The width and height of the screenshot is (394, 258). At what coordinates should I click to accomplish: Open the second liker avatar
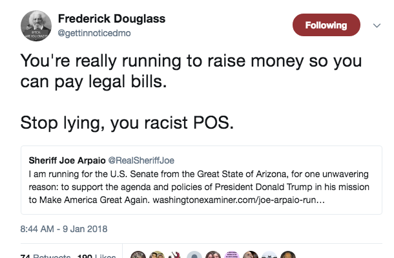tap(157, 255)
